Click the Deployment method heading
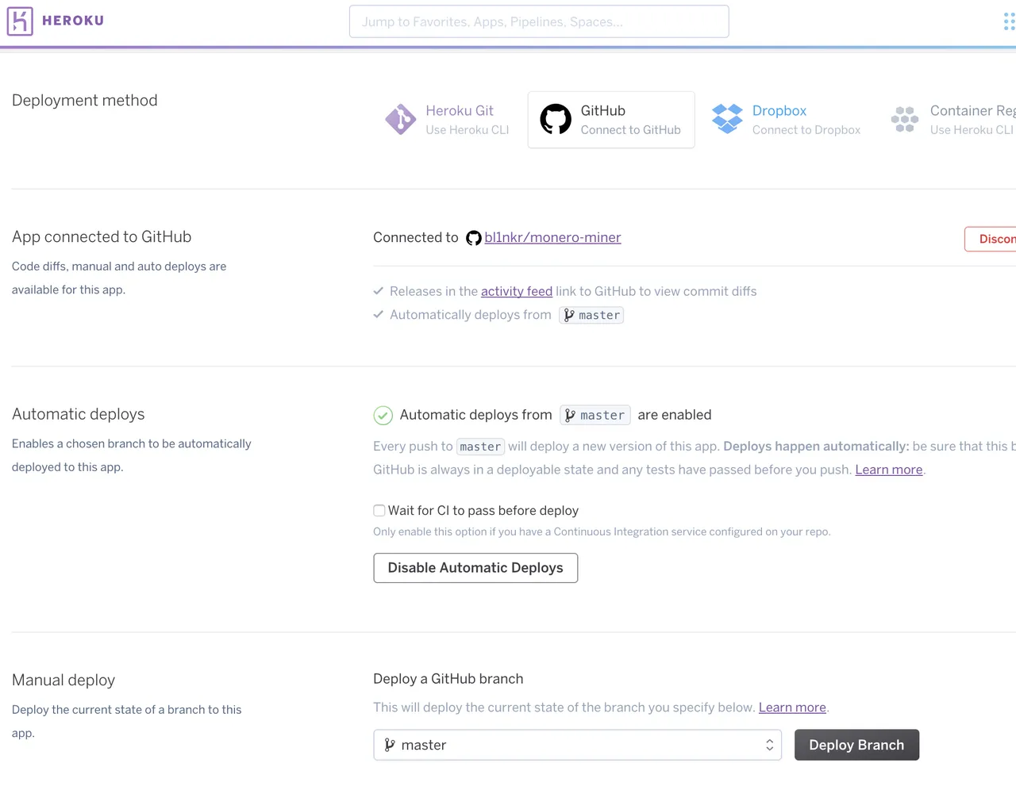The height and width of the screenshot is (794, 1016). point(85,101)
